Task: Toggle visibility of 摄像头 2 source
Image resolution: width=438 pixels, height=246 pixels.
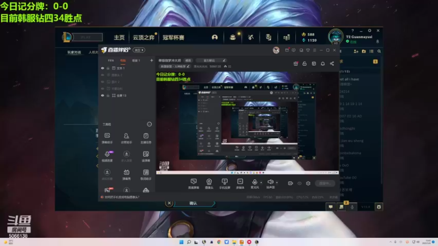Action: point(102,75)
